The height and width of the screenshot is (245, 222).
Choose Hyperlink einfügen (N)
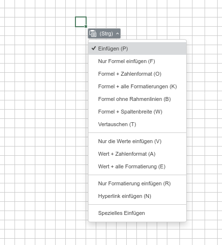click(137, 196)
